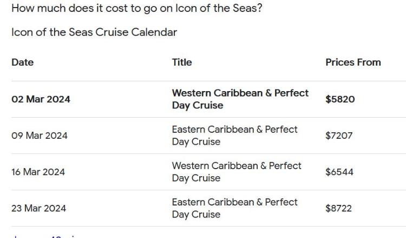Select the 16 Mar 2024 date cell

pyautogui.click(x=38, y=172)
